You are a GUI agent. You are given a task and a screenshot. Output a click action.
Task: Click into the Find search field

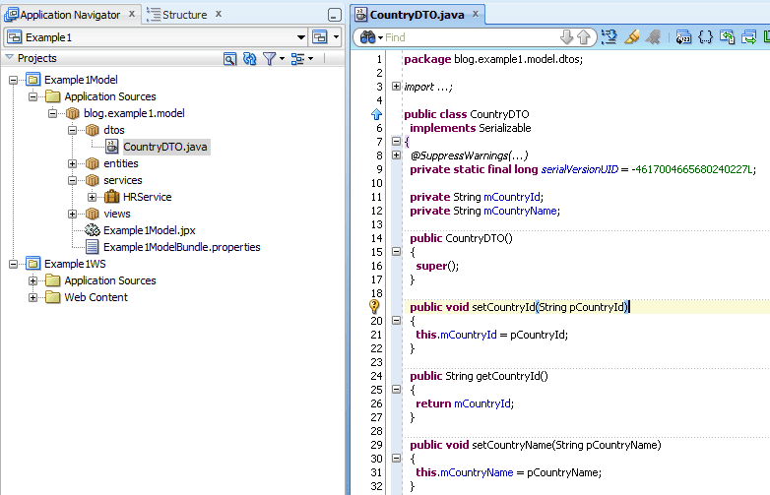click(x=471, y=37)
